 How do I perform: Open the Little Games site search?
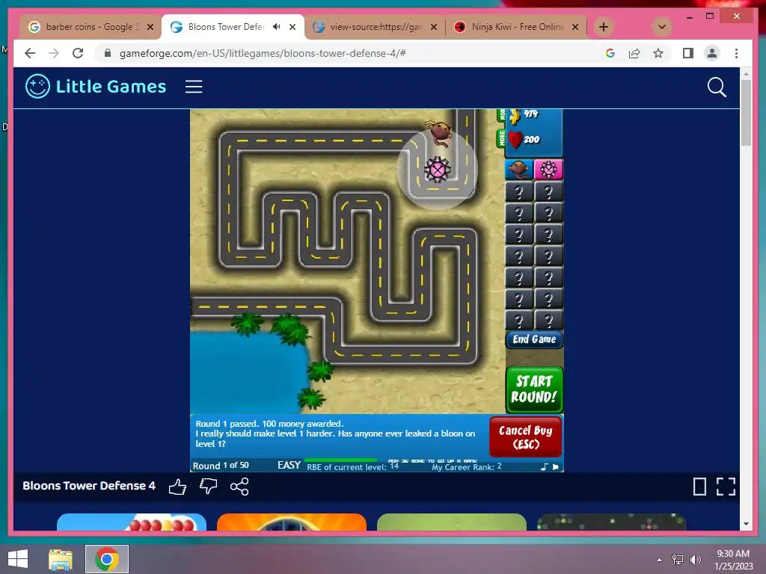pos(717,87)
